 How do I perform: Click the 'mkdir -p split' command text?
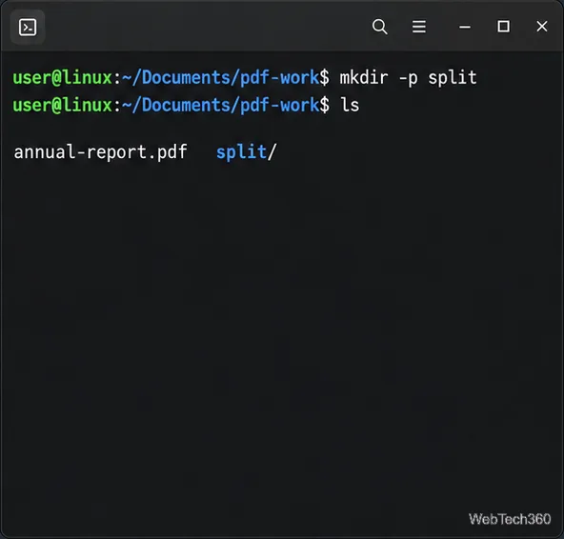coord(409,78)
